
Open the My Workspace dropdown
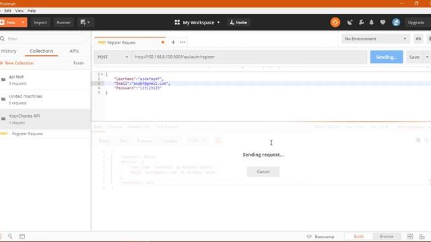(201, 22)
